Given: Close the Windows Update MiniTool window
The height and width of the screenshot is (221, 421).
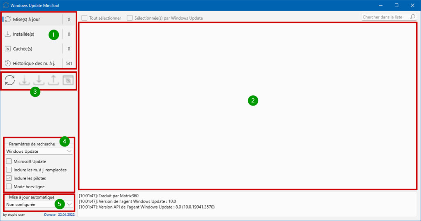Looking at the screenshot, I should tap(413, 5).
